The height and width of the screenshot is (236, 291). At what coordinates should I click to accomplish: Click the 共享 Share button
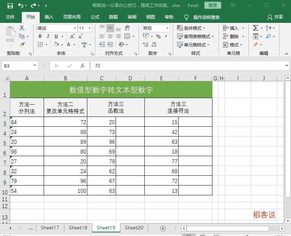tap(275, 17)
